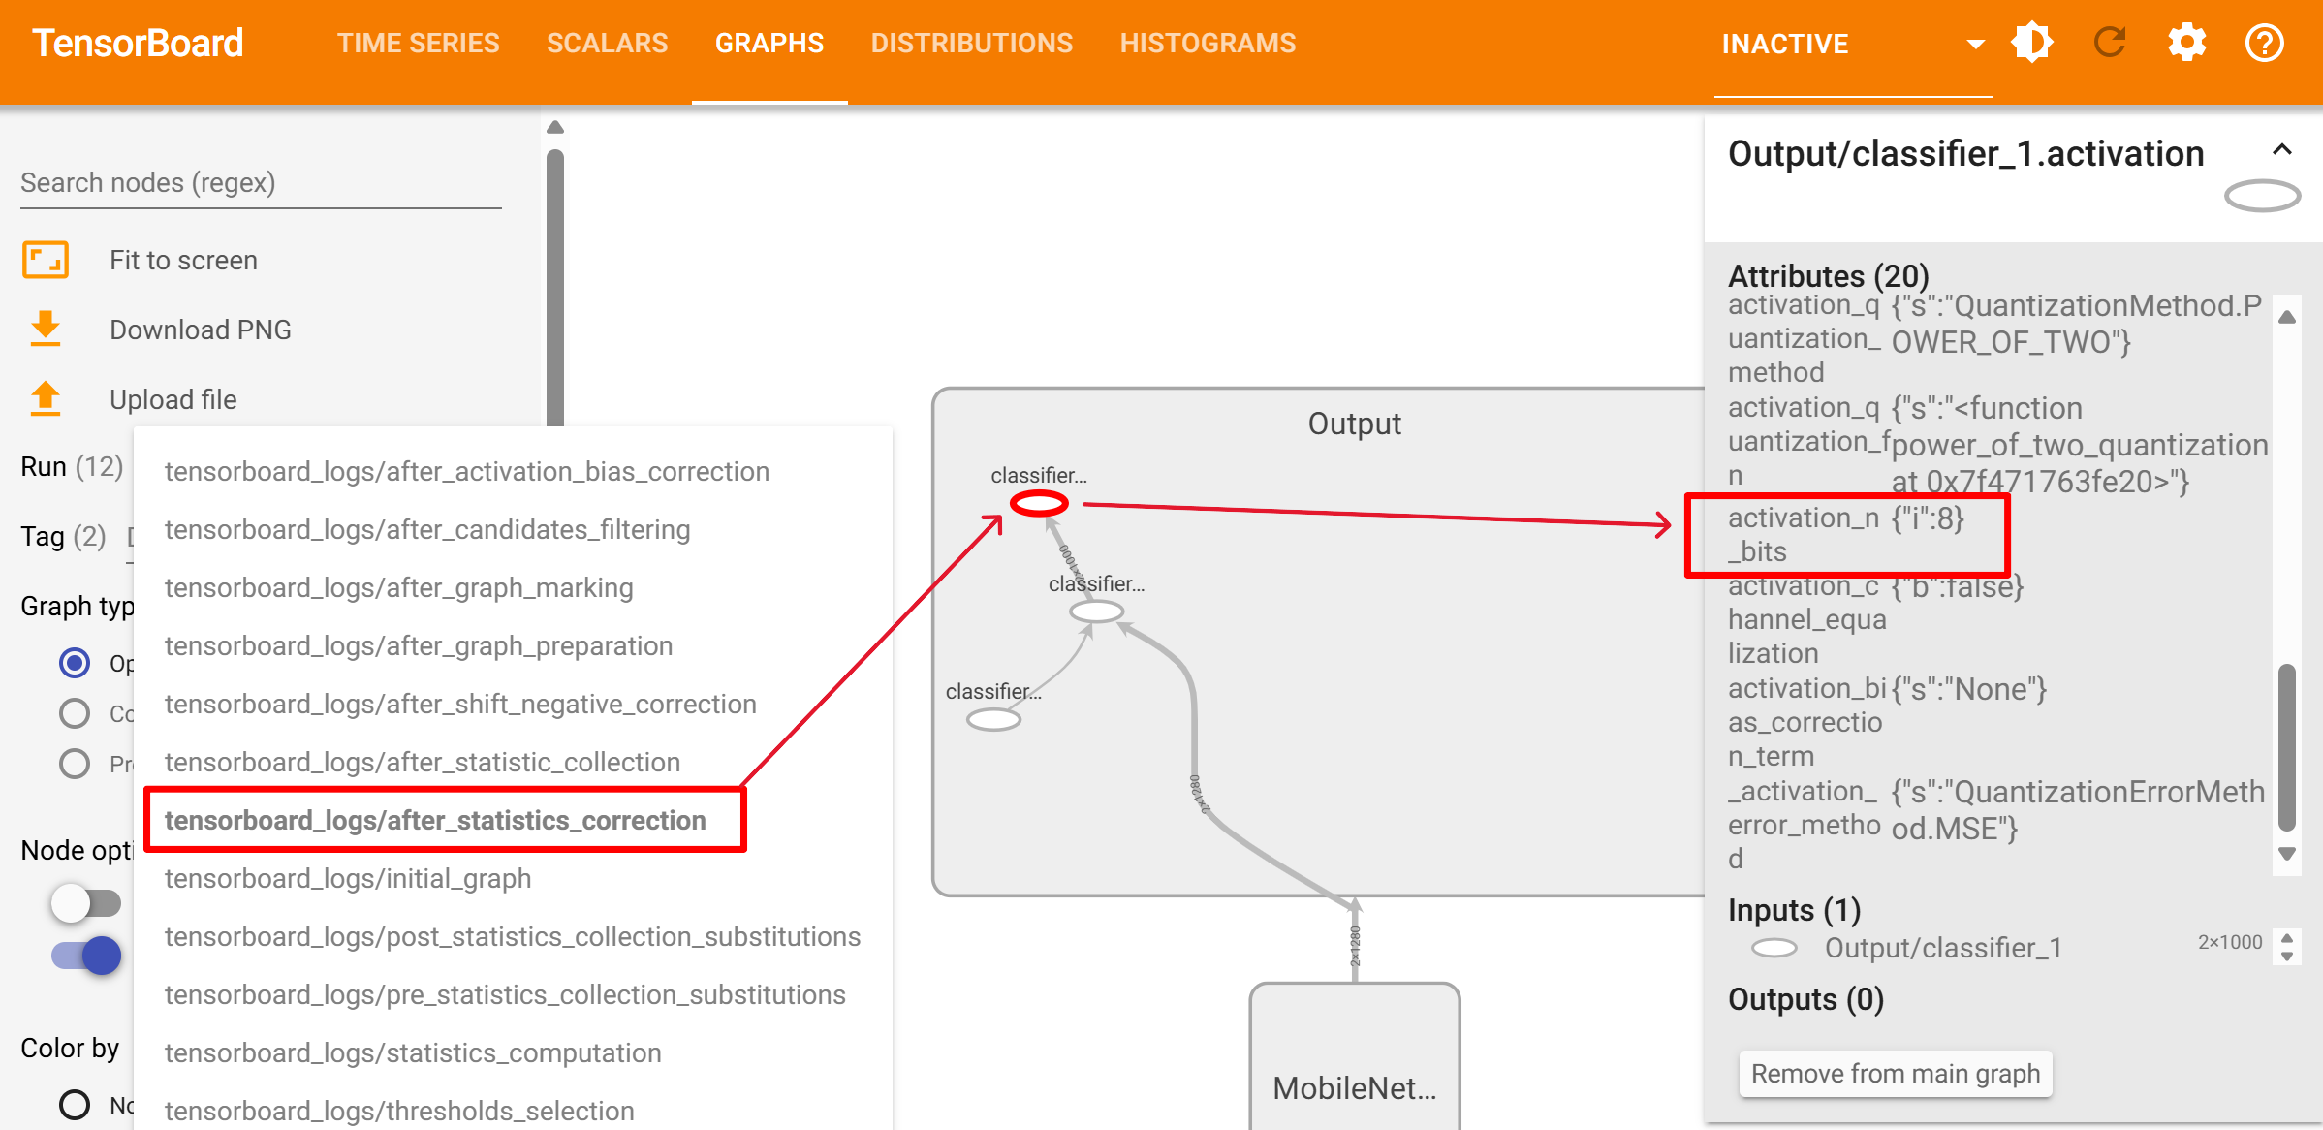Click the Fit to screen icon

46,260
